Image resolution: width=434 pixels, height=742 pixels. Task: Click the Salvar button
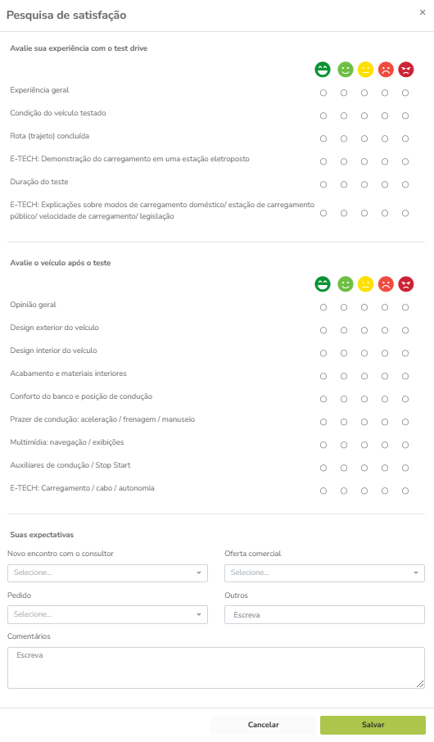(373, 725)
